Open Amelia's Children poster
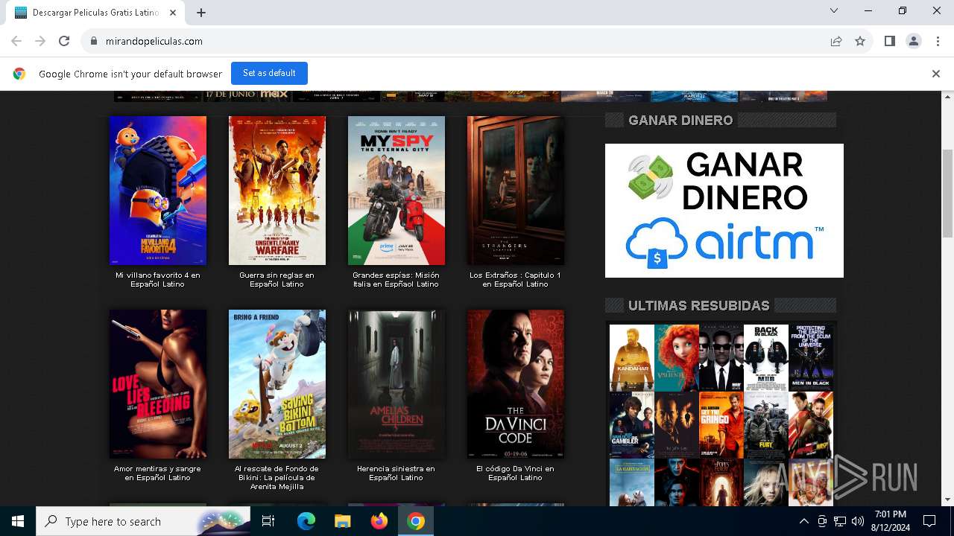Image resolution: width=954 pixels, height=536 pixels. coord(397,384)
